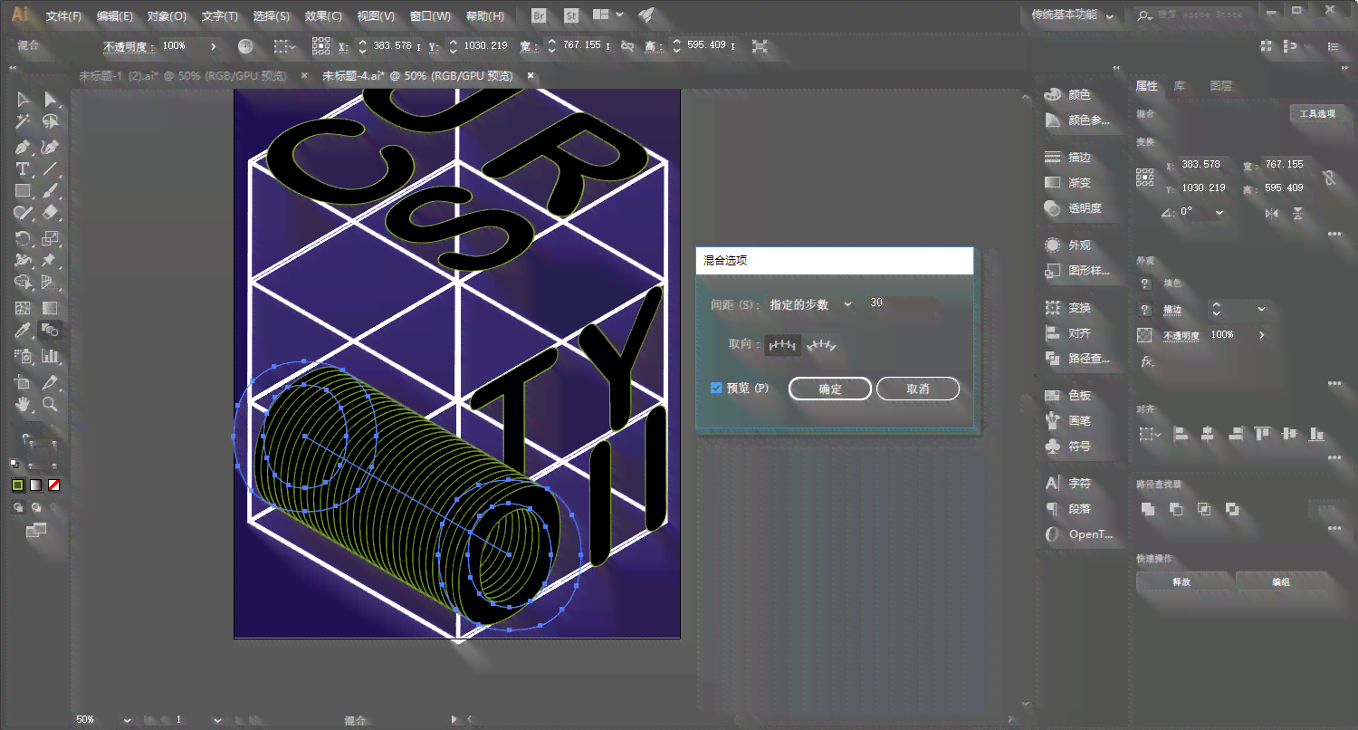
Task: Open stroke weight dropdown in Properties panel
Action: (x=1261, y=309)
